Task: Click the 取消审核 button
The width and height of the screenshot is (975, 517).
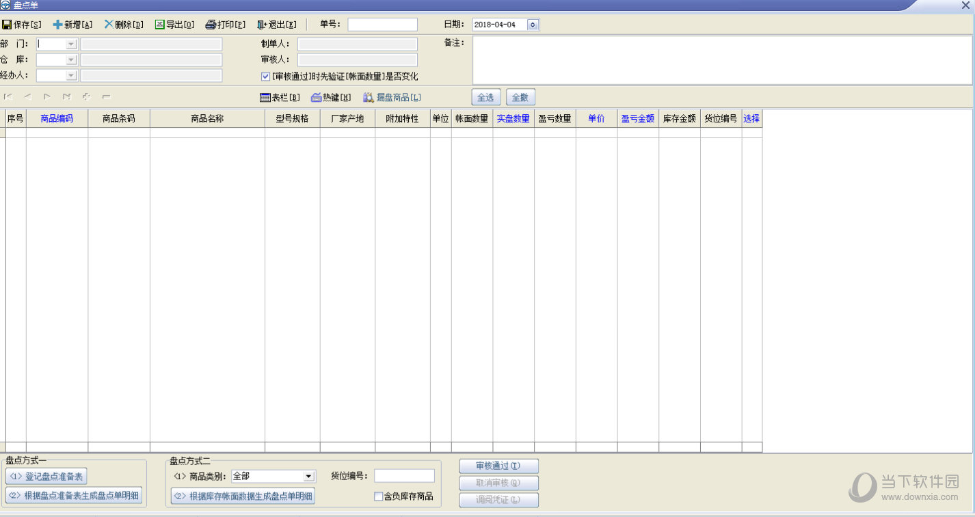Action: [x=499, y=483]
